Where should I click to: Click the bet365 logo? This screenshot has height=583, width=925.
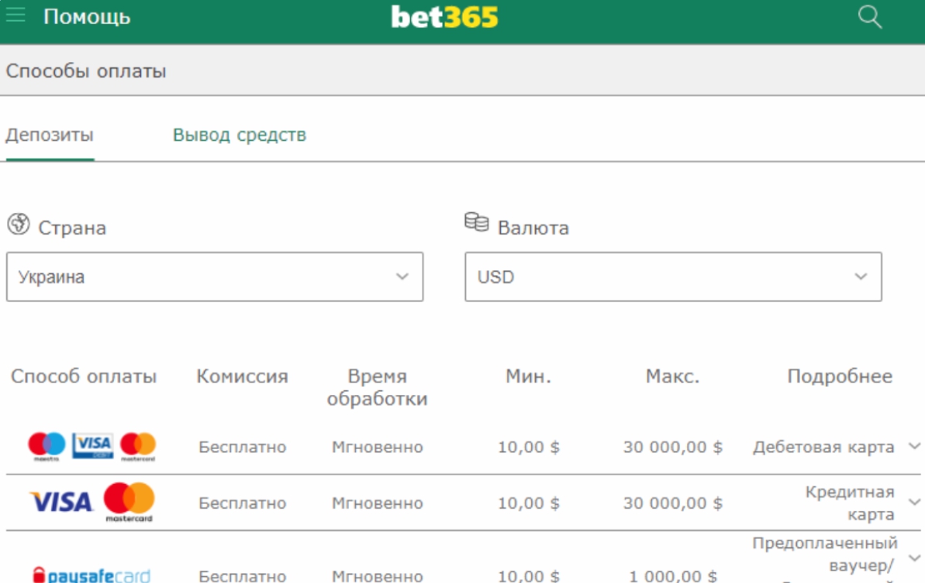point(444,17)
